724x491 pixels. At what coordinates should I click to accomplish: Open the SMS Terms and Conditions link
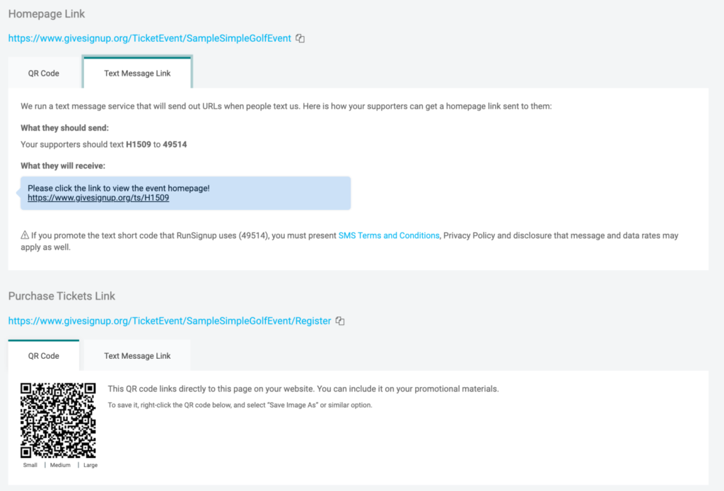click(x=389, y=235)
